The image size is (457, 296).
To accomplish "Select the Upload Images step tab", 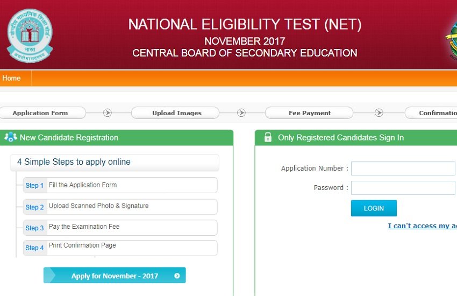I will 176,113.
